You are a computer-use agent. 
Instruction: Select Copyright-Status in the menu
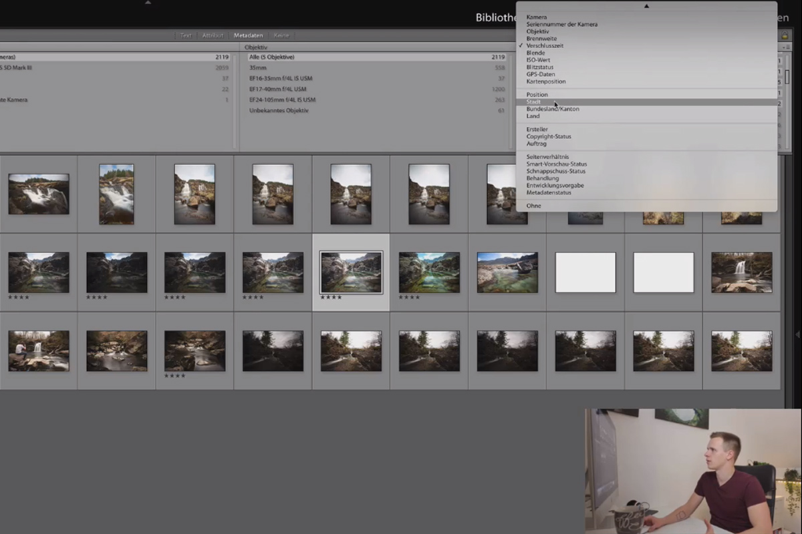(x=646, y=137)
